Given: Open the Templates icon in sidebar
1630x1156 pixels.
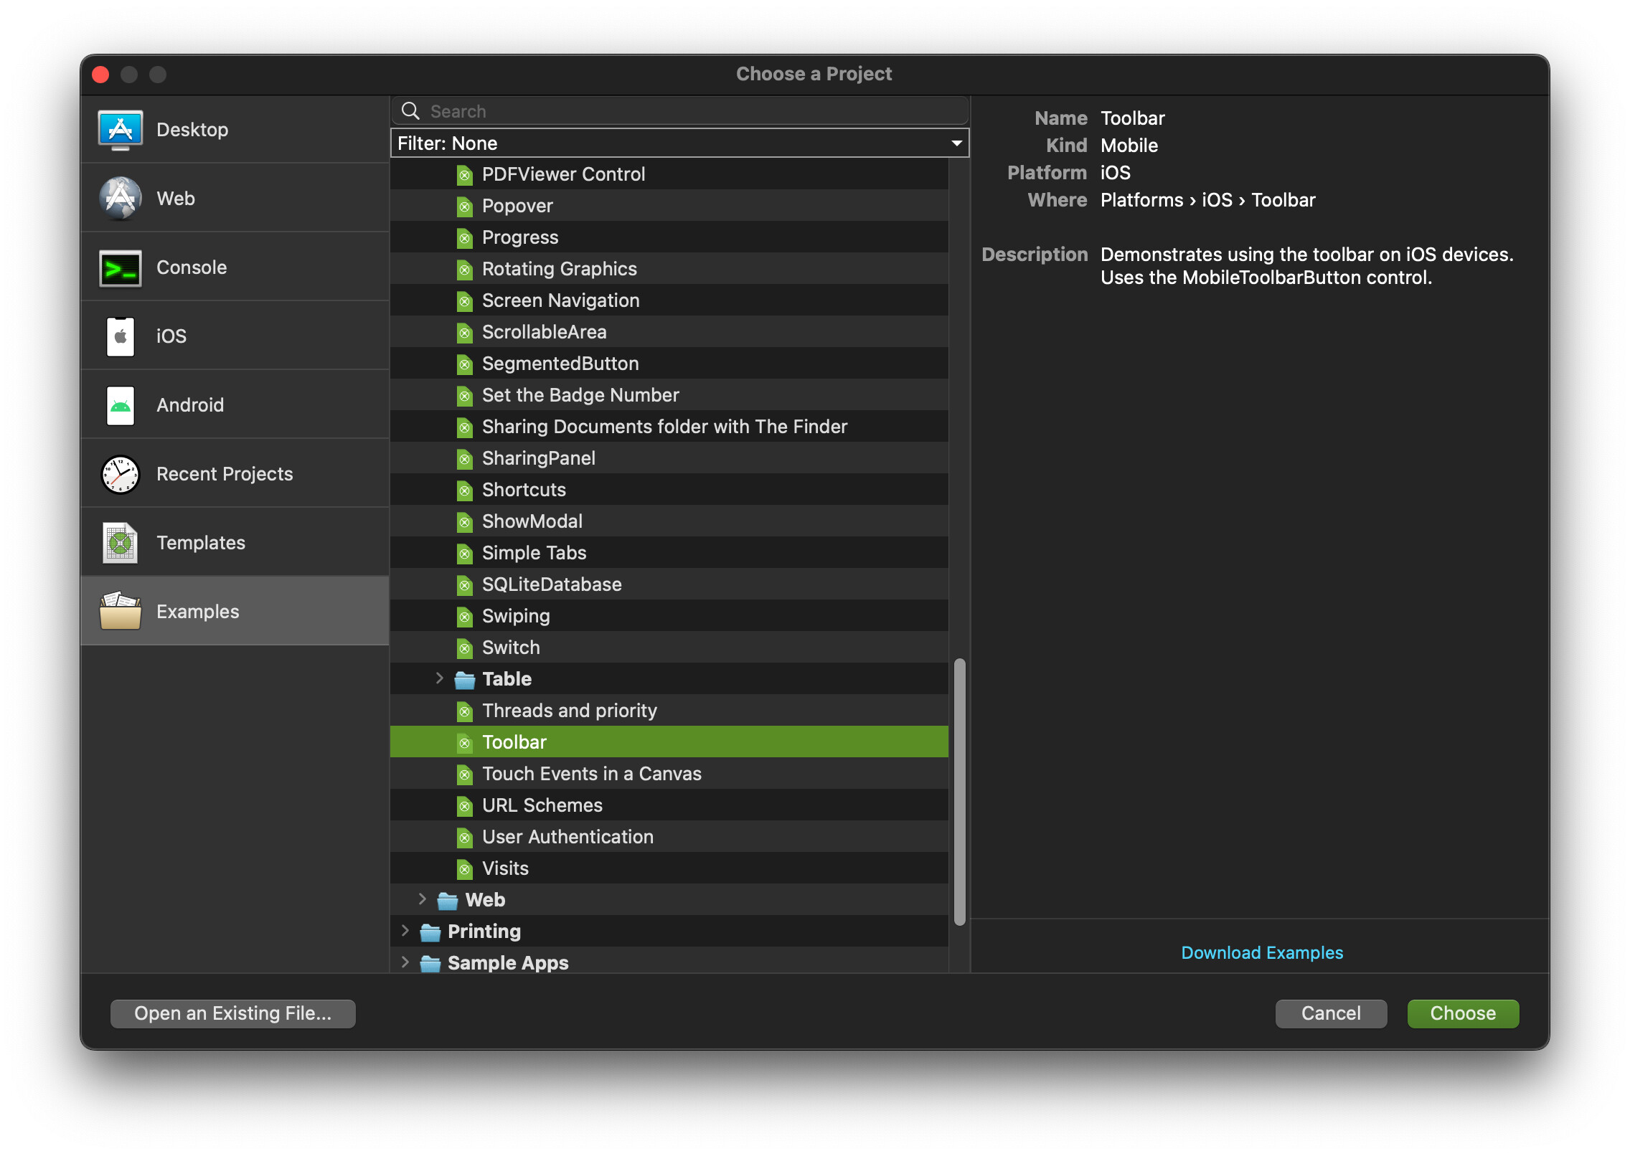Looking at the screenshot, I should tap(121, 543).
